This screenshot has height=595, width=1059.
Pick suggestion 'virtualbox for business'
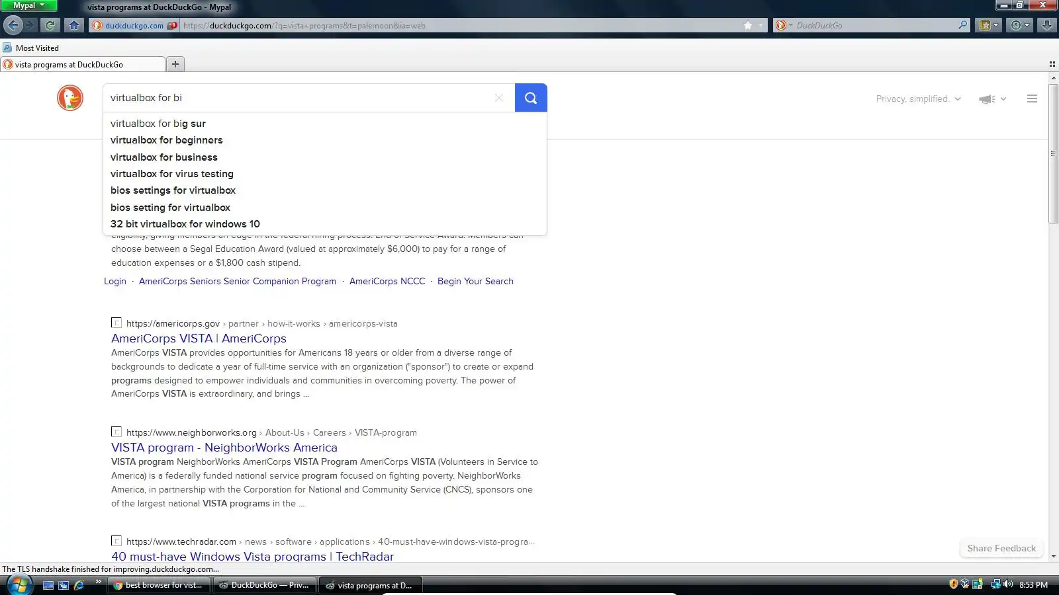click(324, 157)
